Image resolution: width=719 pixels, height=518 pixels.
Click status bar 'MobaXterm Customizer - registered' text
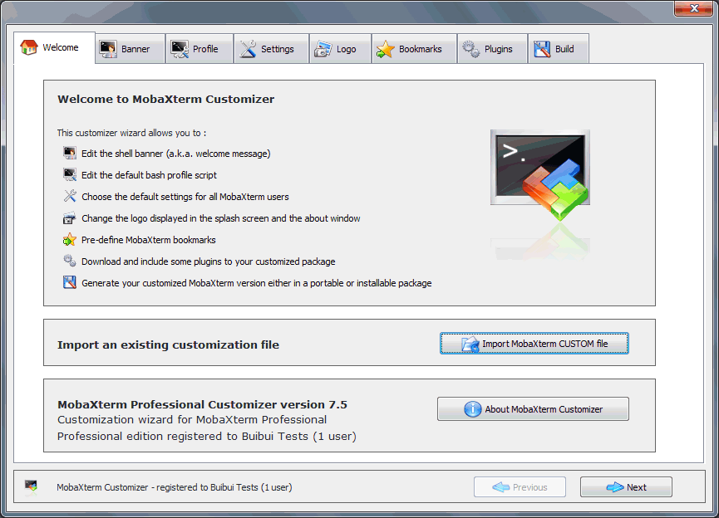click(175, 487)
